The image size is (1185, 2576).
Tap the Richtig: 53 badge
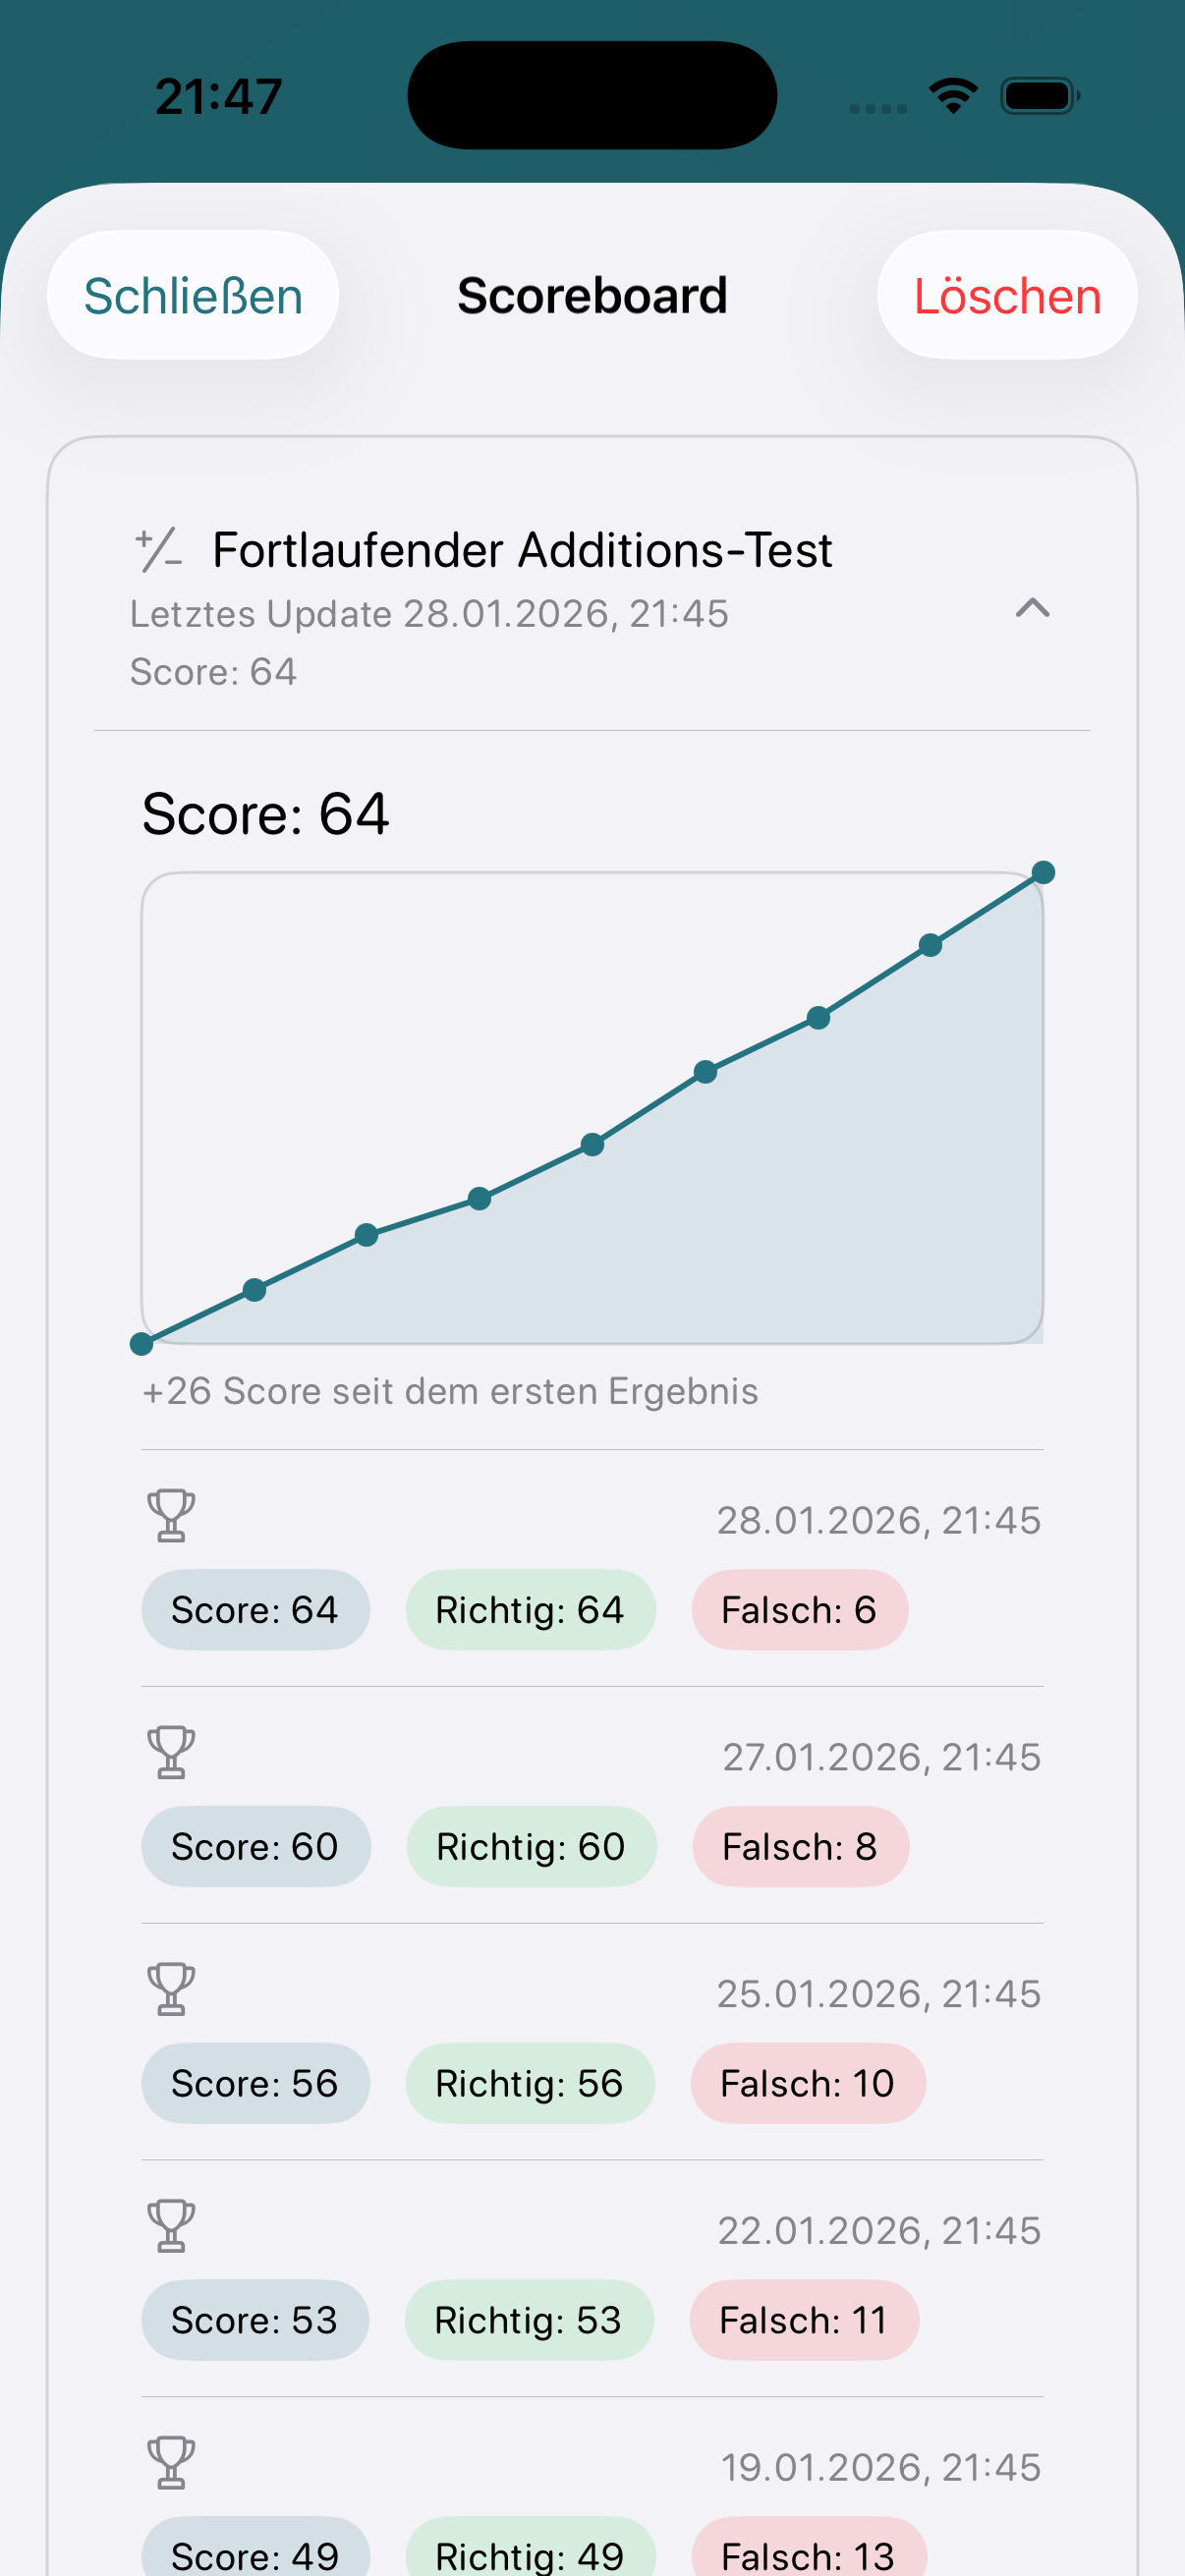(528, 2320)
